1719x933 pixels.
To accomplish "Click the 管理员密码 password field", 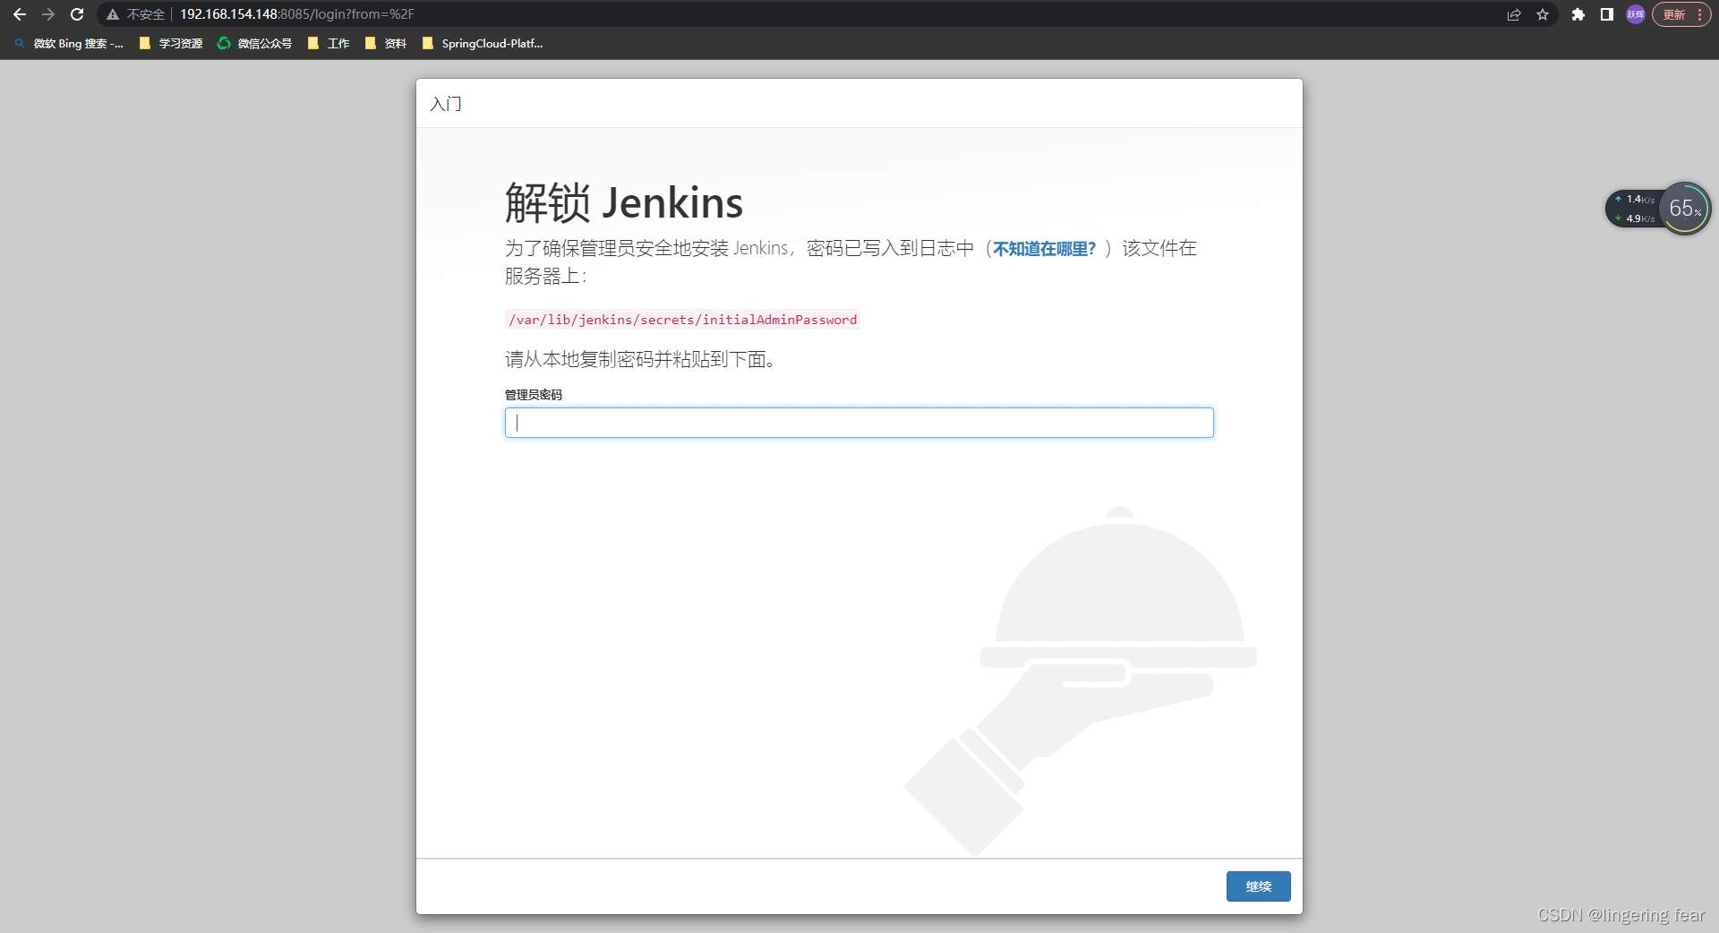I will coord(859,423).
